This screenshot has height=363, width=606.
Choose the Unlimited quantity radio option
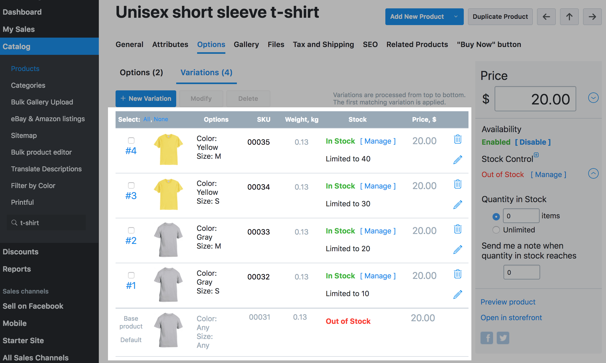tap(496, 230)
